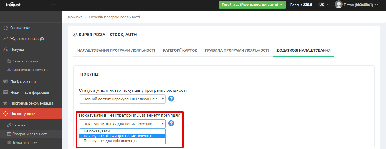Open Статистика in the sidebar
This screenshot has height=149, width=386.
coord(31,28)
